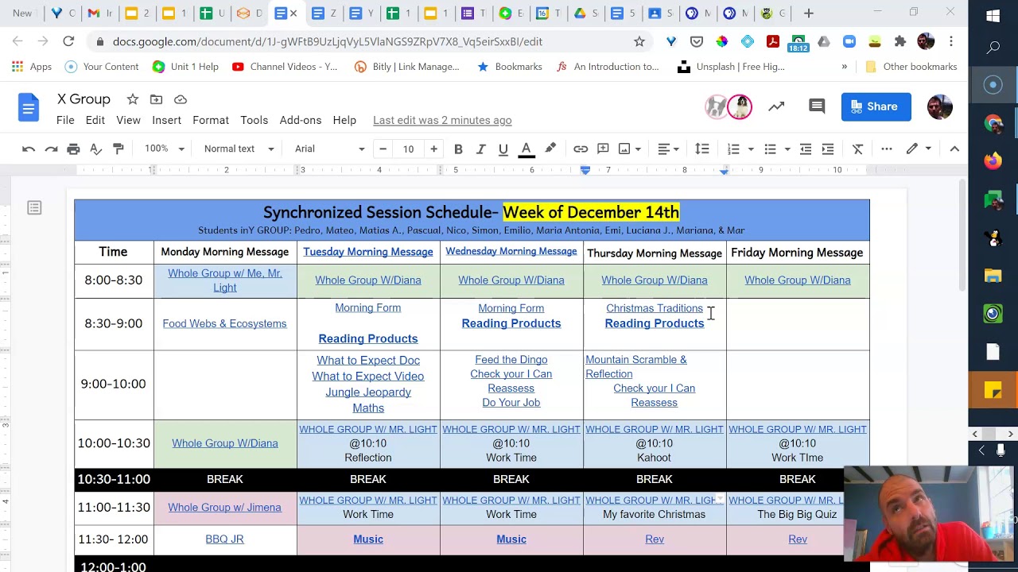Open a new Chrome tab
Viewport: 1018px width, 572px height.
click(808, 13)
